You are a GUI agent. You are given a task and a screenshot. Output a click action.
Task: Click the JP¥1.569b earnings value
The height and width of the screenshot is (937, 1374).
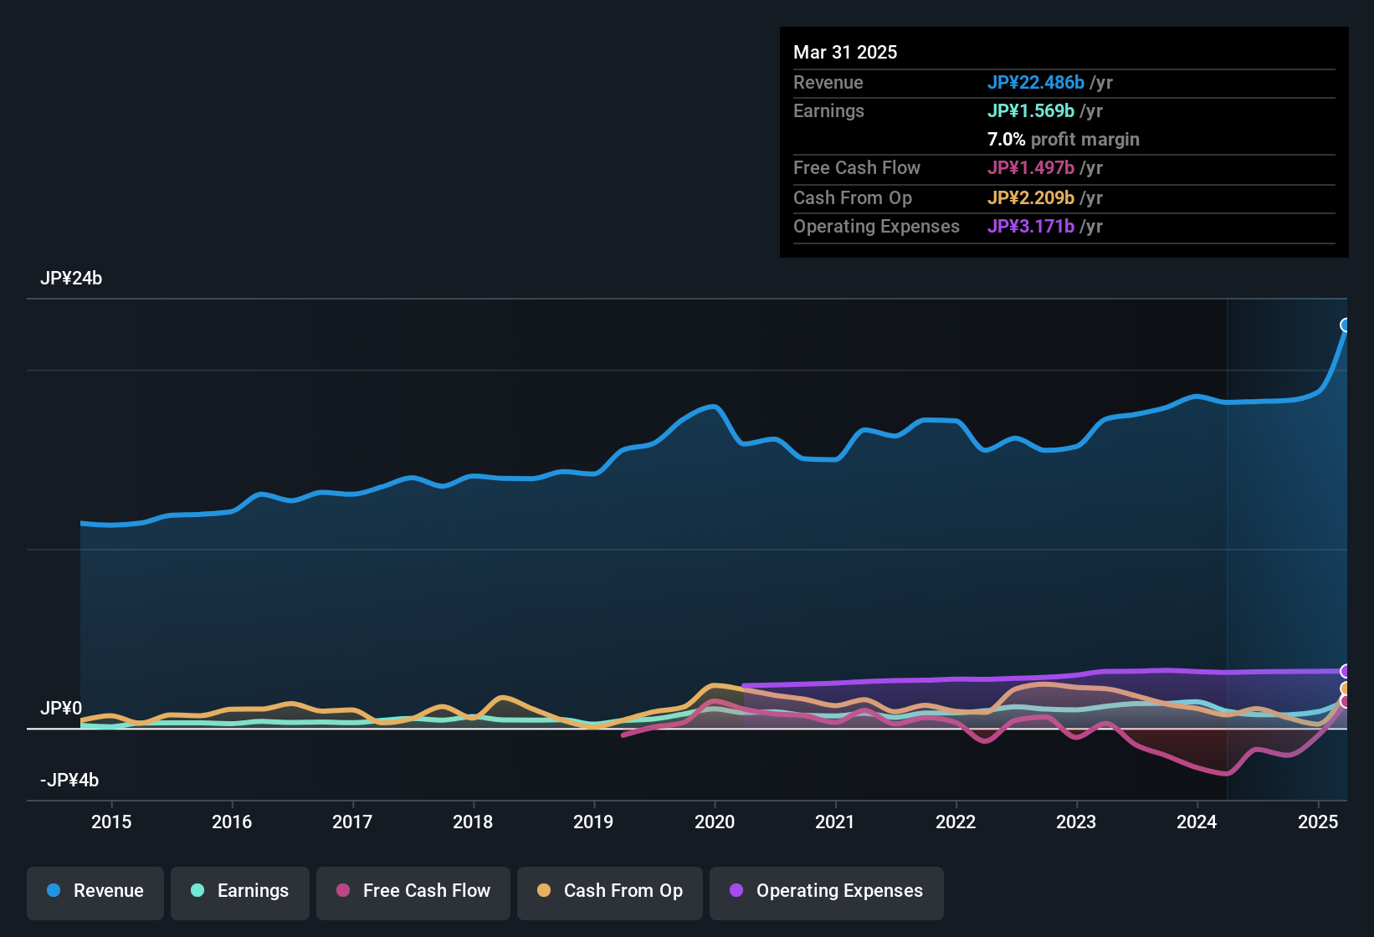[x=1031, y=110]
